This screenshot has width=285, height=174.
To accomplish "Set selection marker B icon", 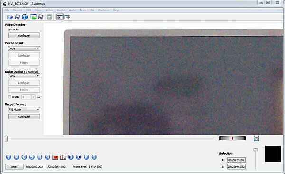I will point(63,157).
